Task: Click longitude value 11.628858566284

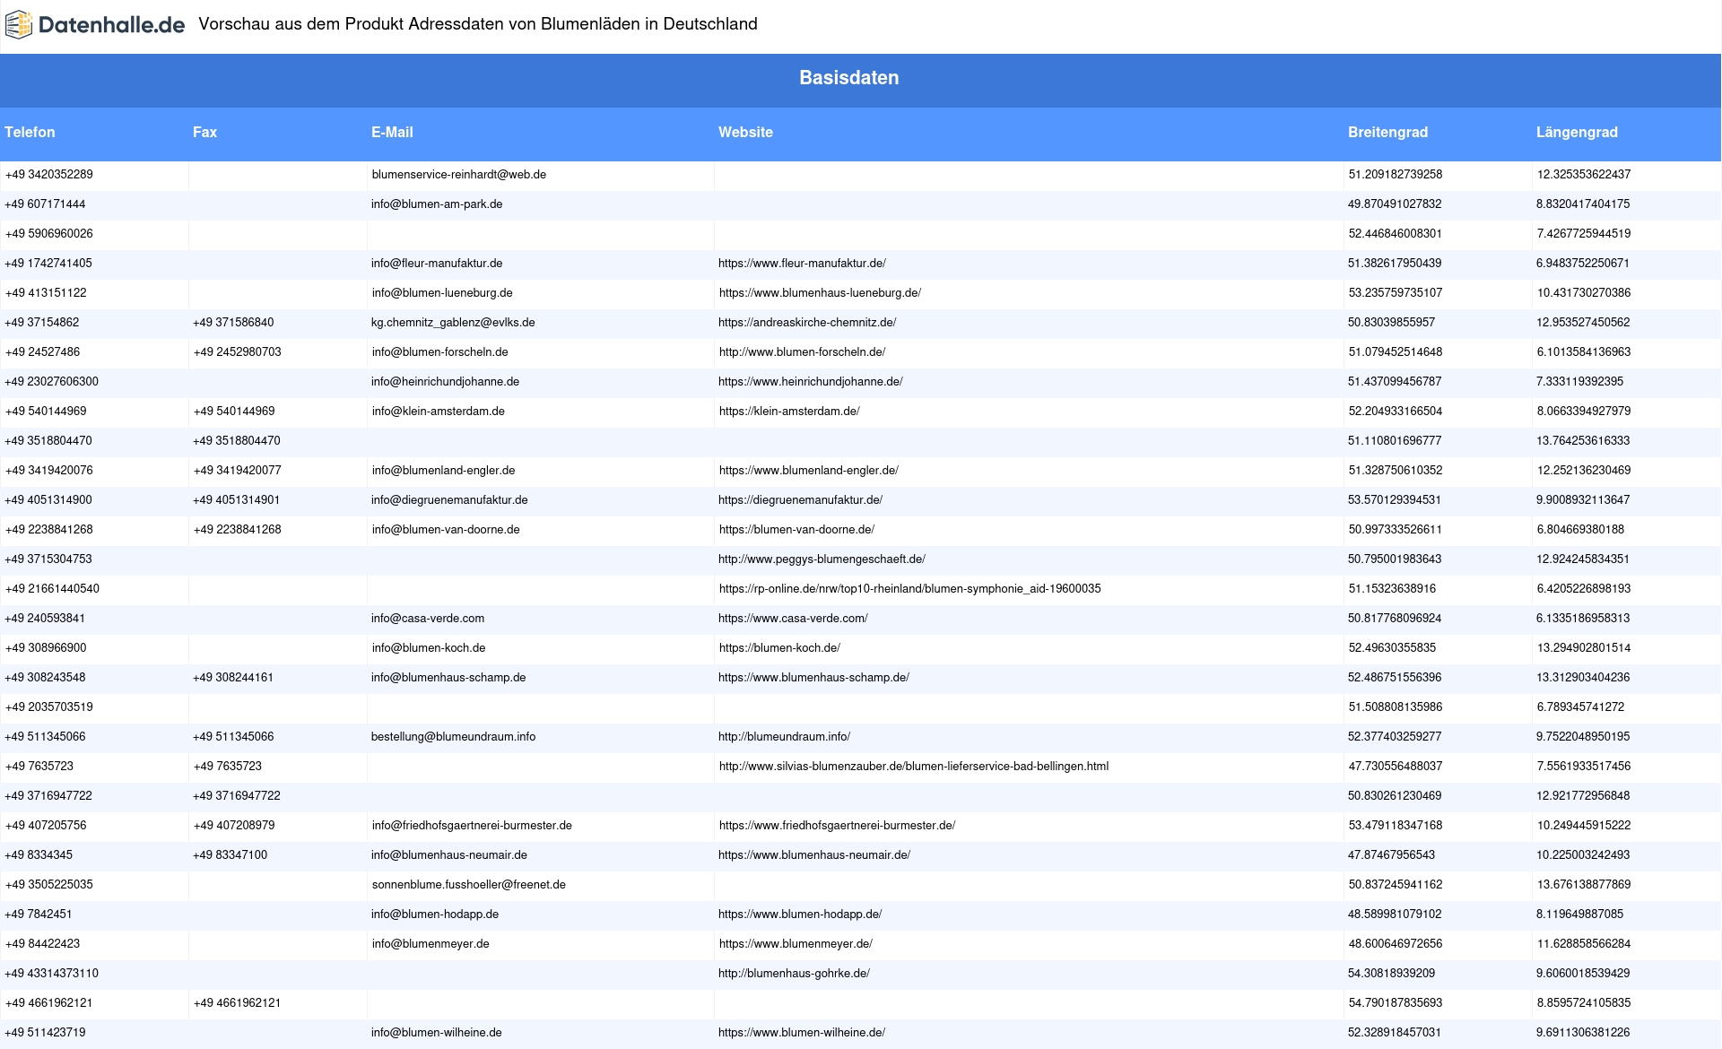Action: click(1584, 944)
